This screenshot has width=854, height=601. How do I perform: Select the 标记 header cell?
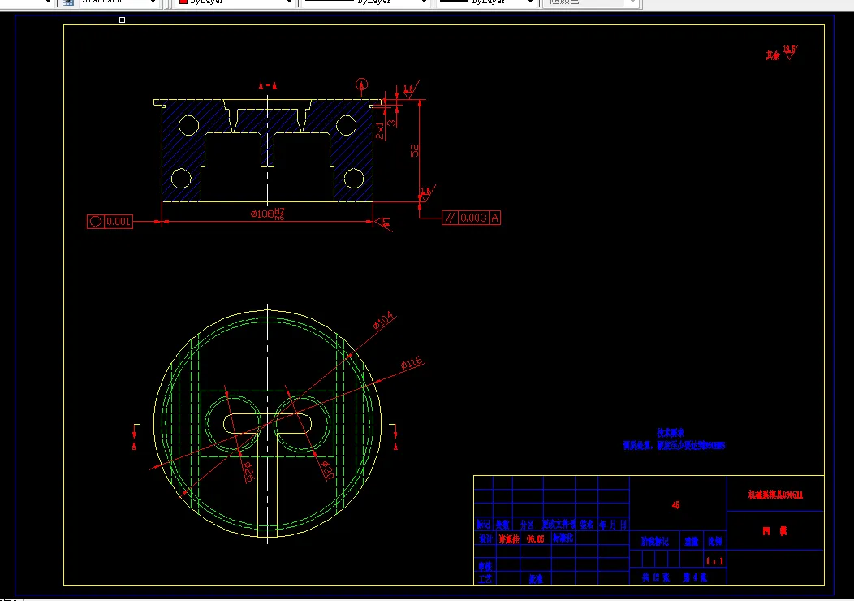pos(484,524)
